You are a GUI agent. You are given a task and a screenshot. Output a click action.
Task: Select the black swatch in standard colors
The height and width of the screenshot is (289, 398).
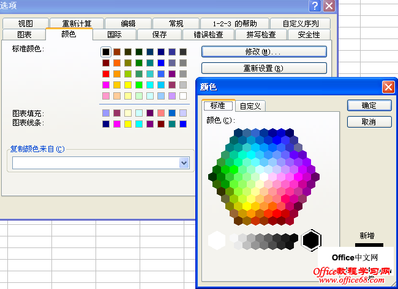click(106, 52)
